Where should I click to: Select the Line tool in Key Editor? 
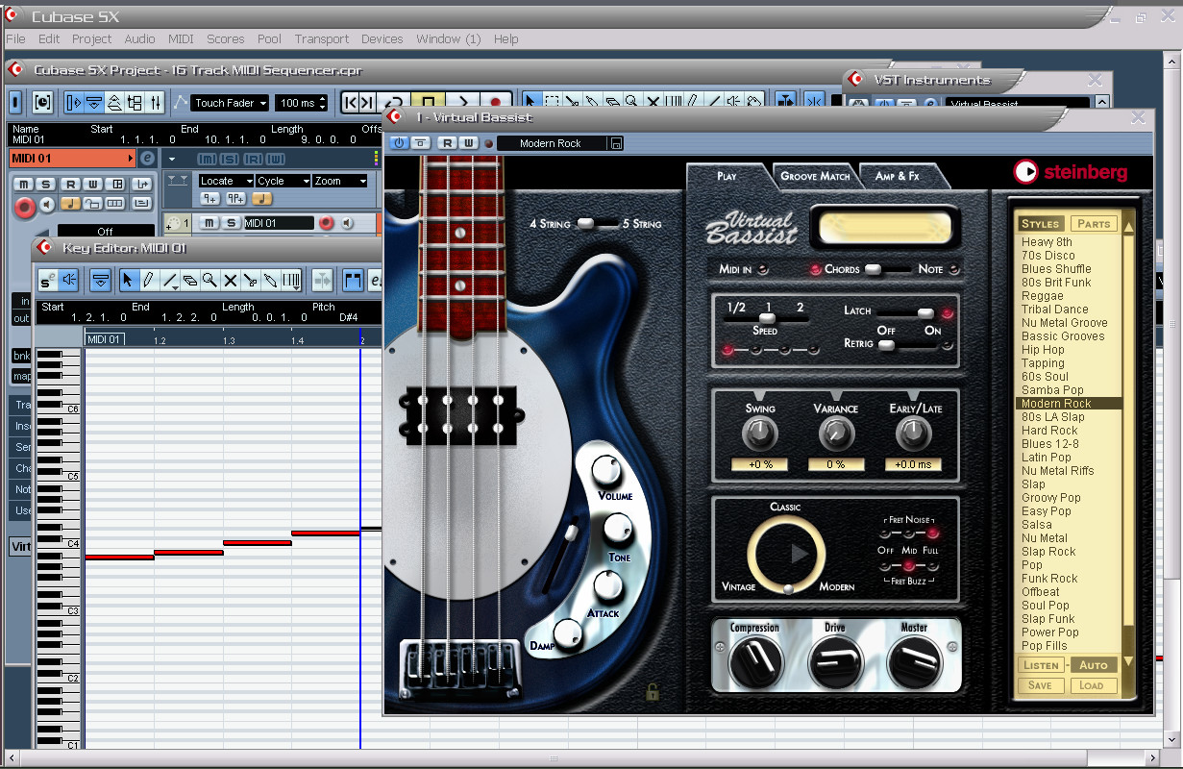[169, 281]
